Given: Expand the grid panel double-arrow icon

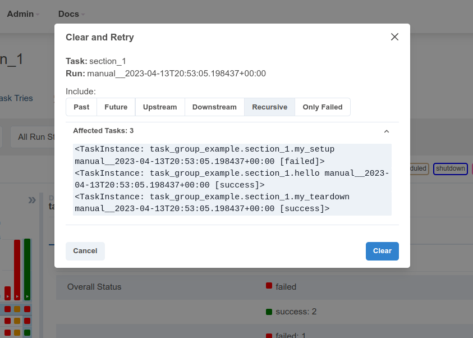Looking at the screenshot, I should pos(31,200).
